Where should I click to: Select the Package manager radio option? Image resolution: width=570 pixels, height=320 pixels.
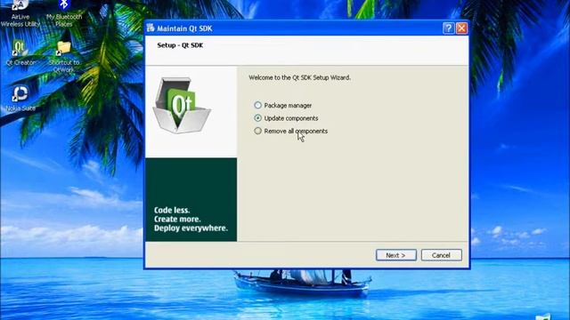click(x=257, y=105)
